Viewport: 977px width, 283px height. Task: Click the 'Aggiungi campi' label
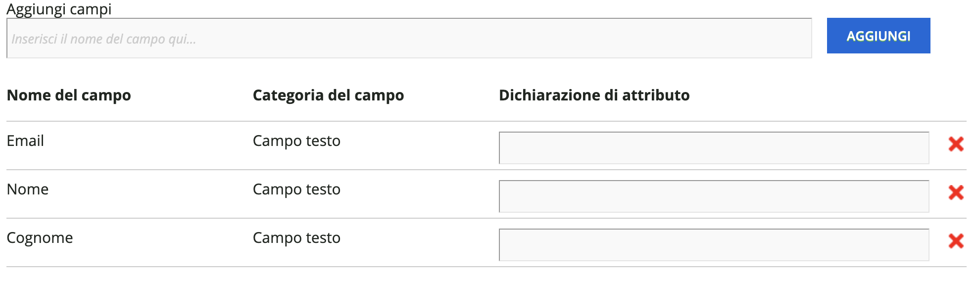click(x=59, y=9)
